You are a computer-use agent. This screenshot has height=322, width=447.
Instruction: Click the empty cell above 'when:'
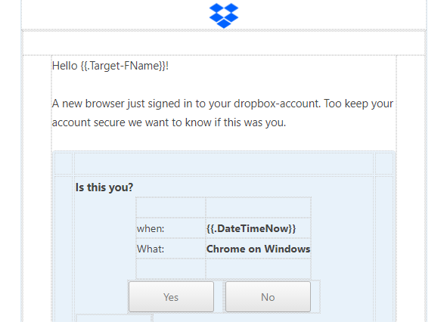click(171, 208)
